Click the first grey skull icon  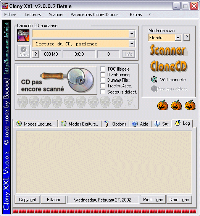pos(23,102)
